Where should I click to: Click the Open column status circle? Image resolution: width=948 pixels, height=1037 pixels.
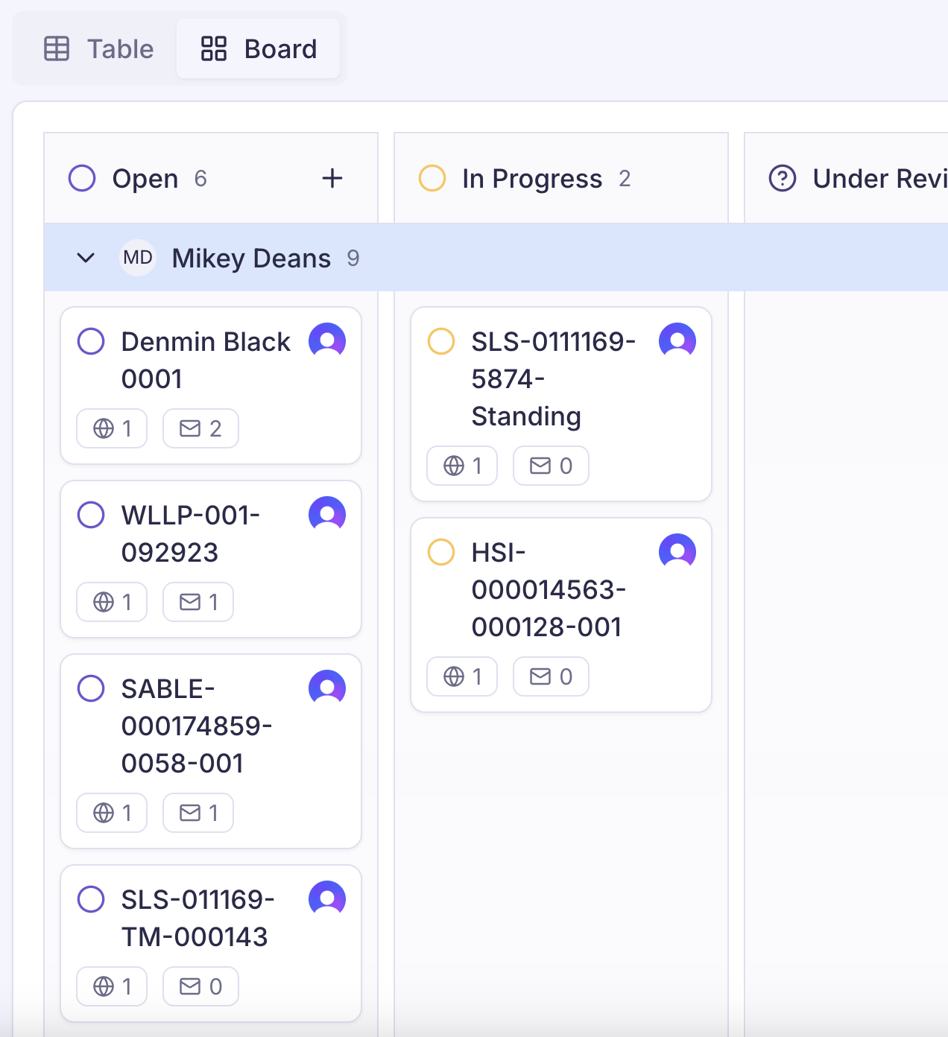pos(82,179)
